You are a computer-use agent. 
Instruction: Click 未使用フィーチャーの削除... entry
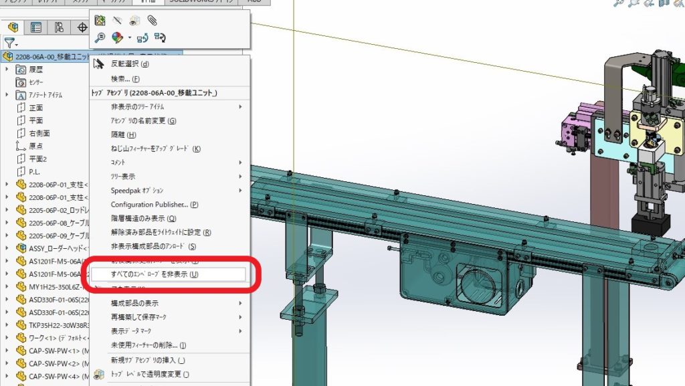coord(148,345)
